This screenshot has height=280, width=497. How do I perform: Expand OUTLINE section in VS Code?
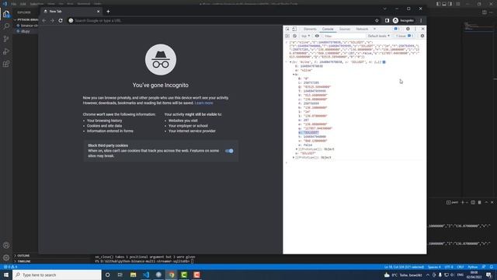click(23, 256)
